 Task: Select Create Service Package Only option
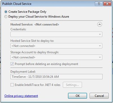pyautogui.click(x=6, y=12)
